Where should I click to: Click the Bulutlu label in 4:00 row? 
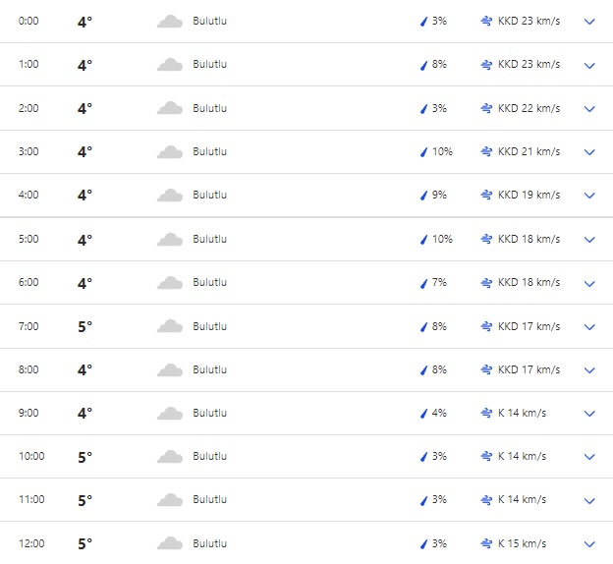[209, 196]
